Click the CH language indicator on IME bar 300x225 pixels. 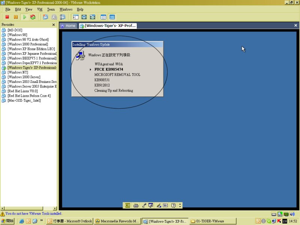(127, 205)
